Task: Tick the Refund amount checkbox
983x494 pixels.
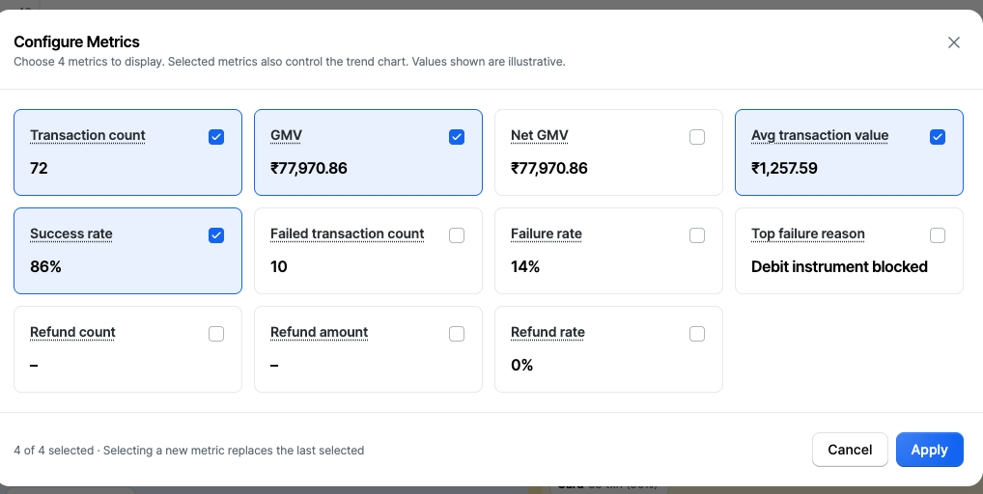Action: (x=457, y=334)
